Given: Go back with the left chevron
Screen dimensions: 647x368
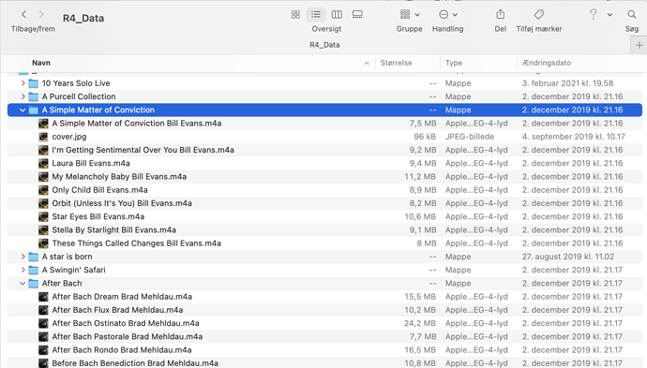Looking at the screenshot, I should [x=24, y=14].
